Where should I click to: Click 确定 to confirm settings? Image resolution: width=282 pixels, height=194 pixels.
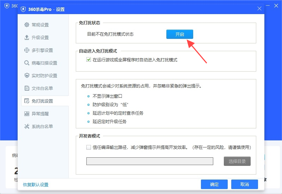tap(214, 184)
